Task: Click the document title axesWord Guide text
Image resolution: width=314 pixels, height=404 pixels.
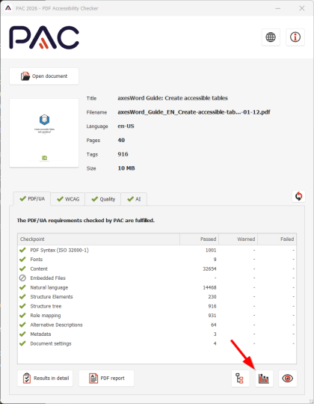Action: 173,98
